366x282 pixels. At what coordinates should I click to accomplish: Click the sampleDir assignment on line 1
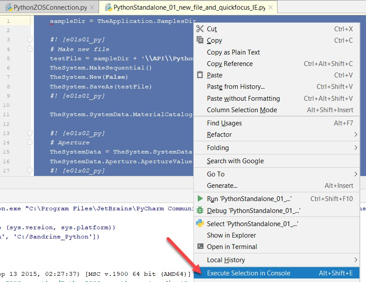(x=123, y=21)
